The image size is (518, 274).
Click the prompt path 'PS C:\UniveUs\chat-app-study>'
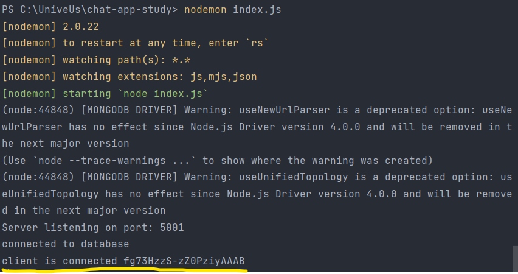coord(90,10)
